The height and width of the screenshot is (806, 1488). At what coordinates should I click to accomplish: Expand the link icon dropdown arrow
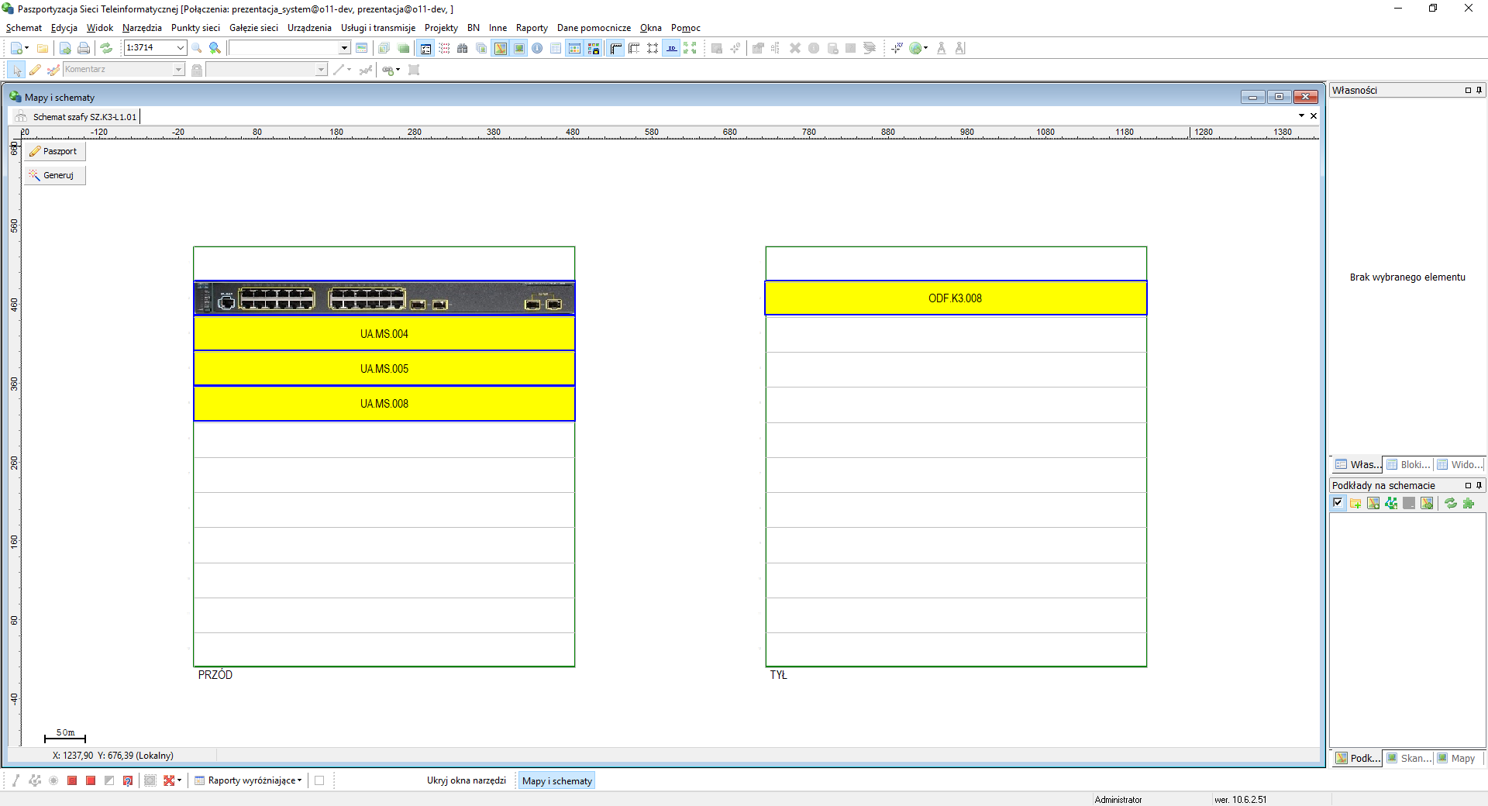pyautogui.click(x=398, y=70)
